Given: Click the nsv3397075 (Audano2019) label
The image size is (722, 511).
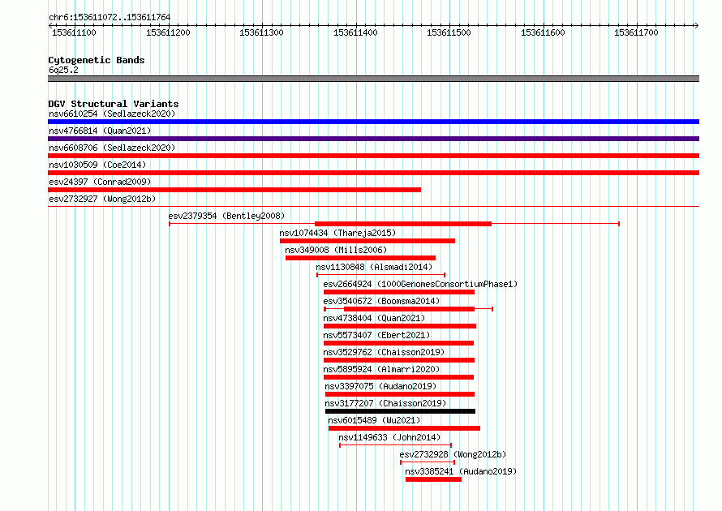Looking at the screenshot, I should tap(380, 386).
